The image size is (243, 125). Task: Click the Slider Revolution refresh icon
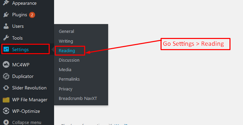[6, 88]
